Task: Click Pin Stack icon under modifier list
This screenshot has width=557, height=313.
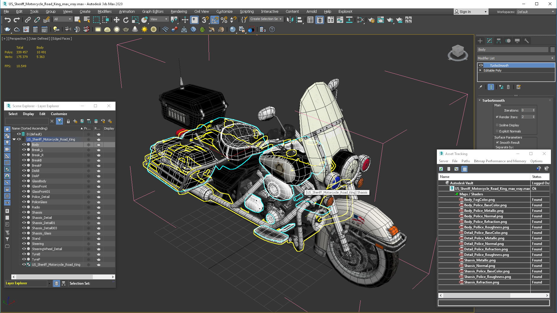Action: [x=480, y=87]
